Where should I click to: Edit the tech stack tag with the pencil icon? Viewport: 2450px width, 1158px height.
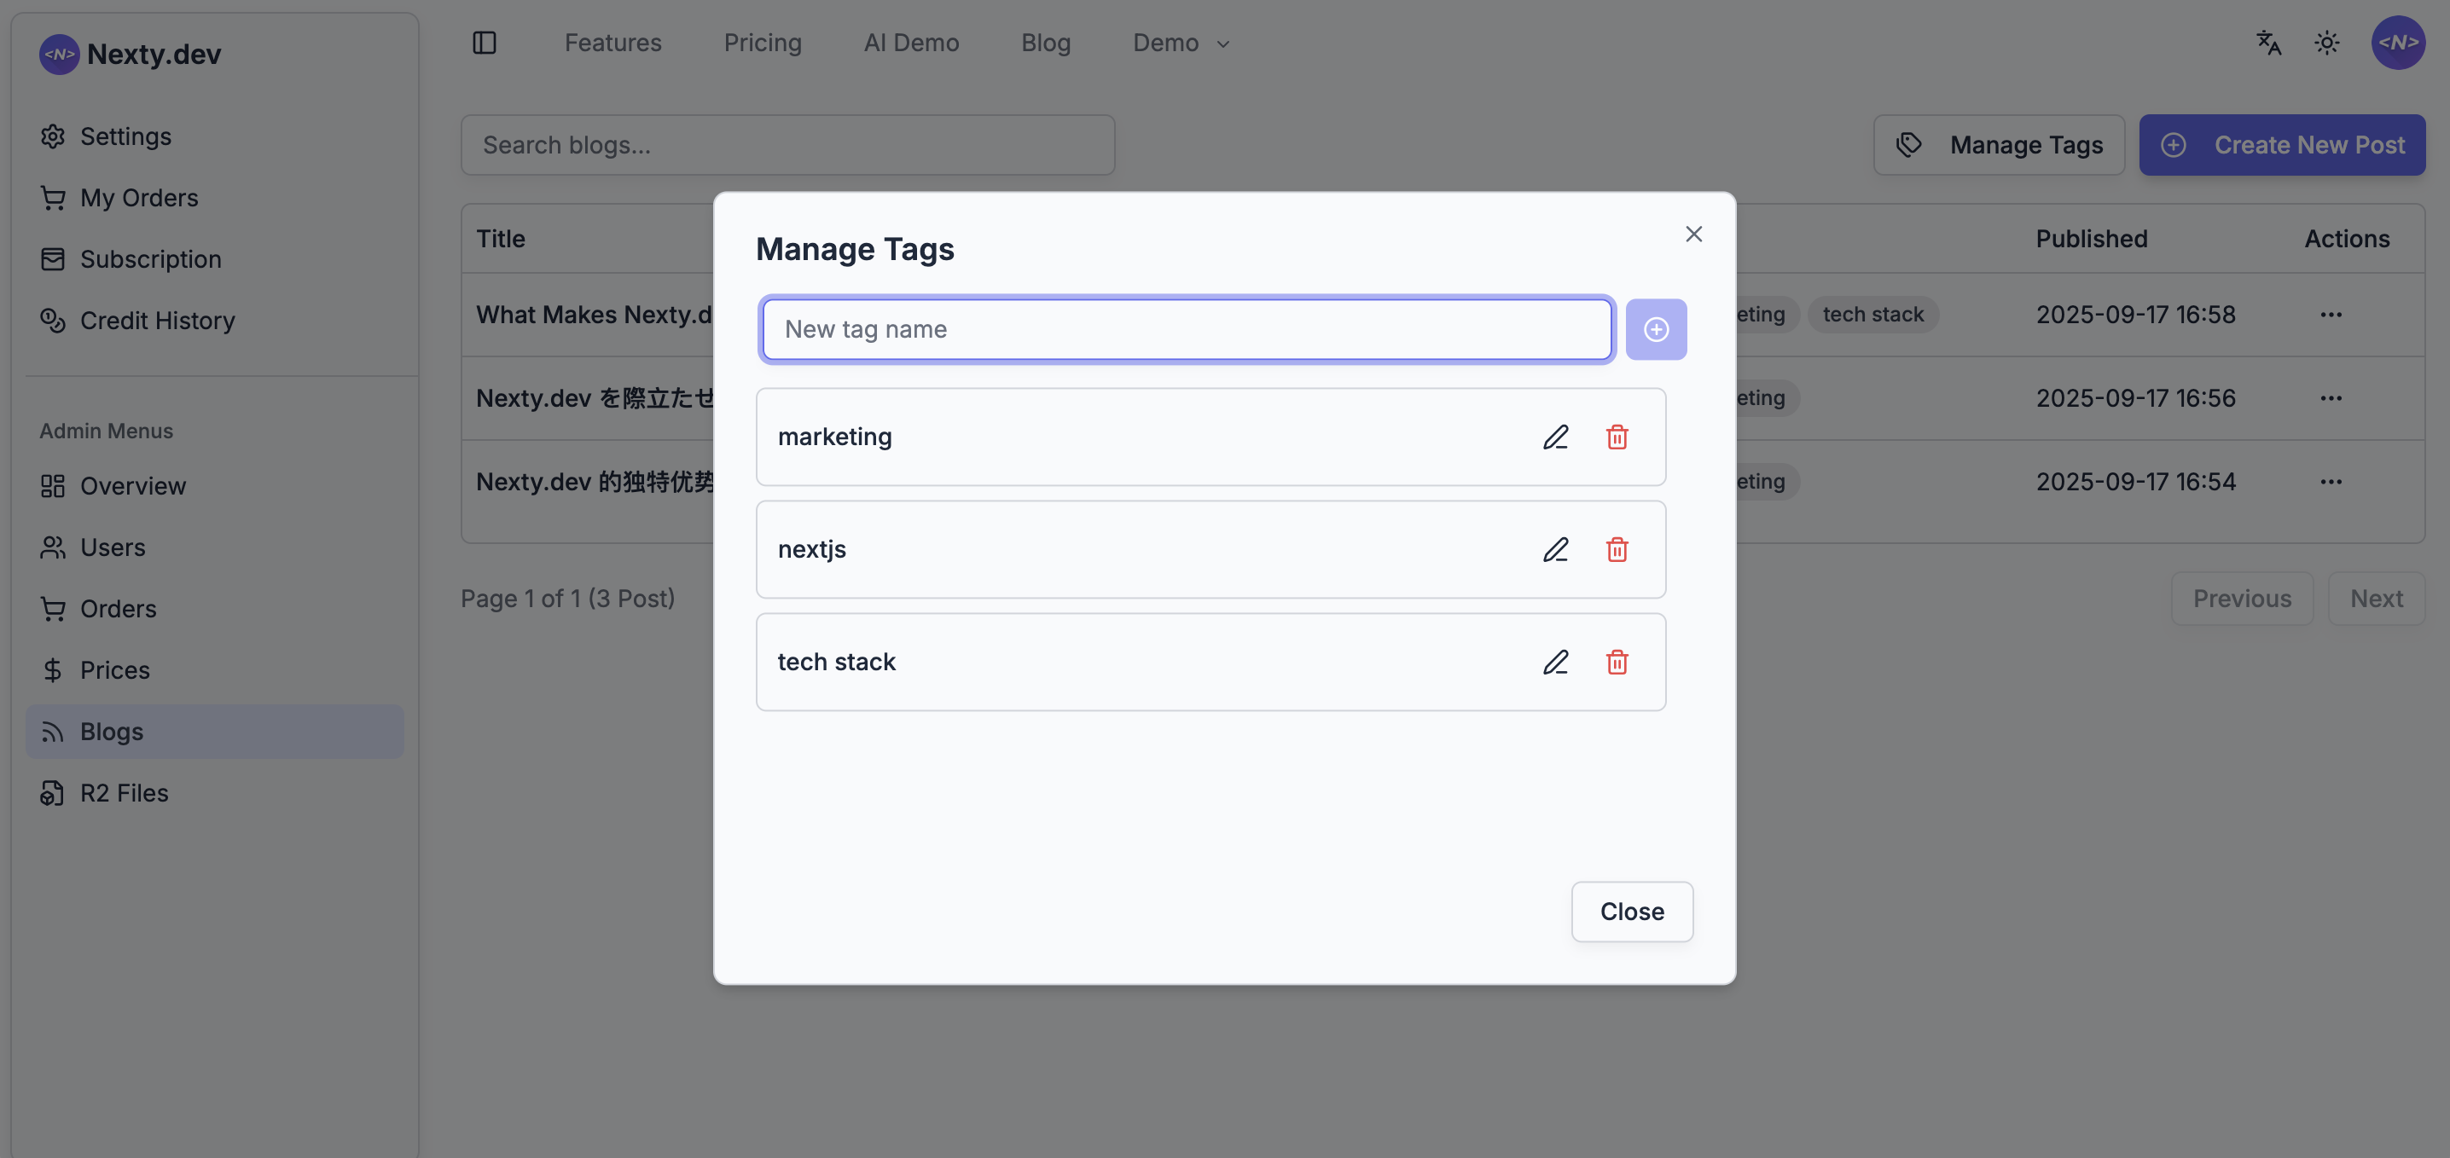pos(1555,662)
